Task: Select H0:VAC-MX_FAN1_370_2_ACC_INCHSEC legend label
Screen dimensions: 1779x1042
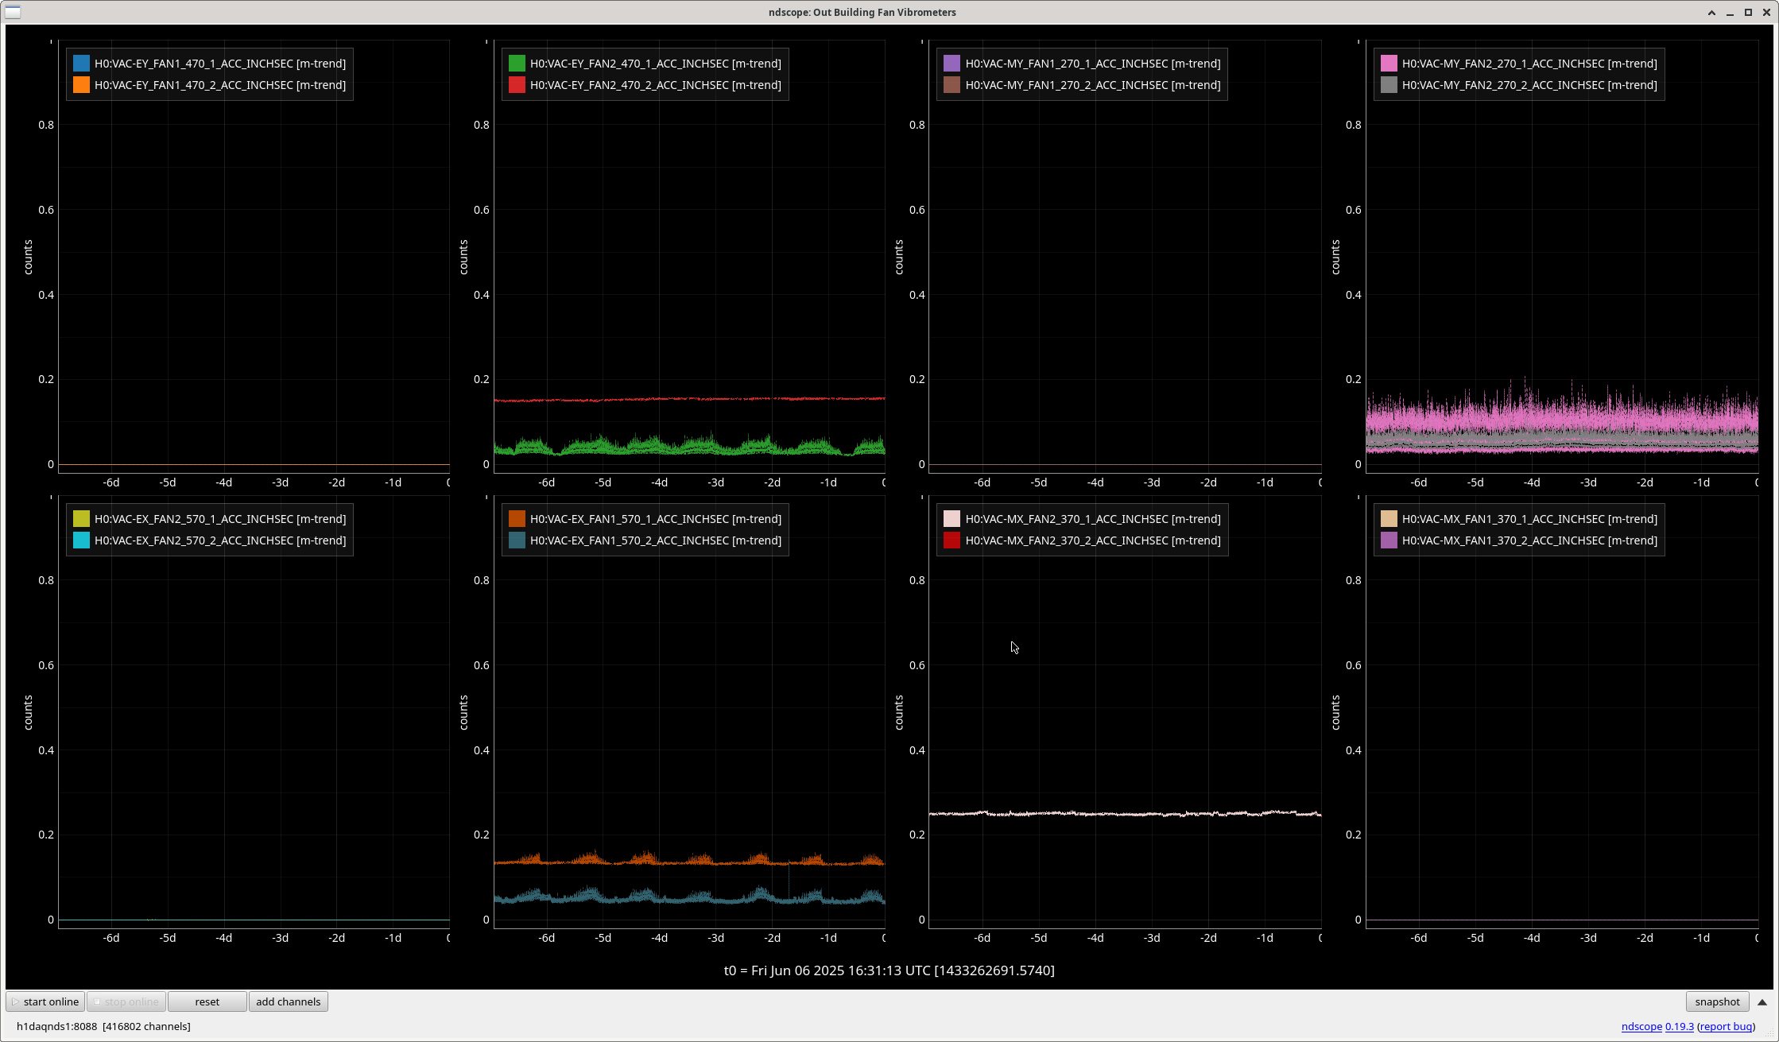Action: coord(1529,540)
